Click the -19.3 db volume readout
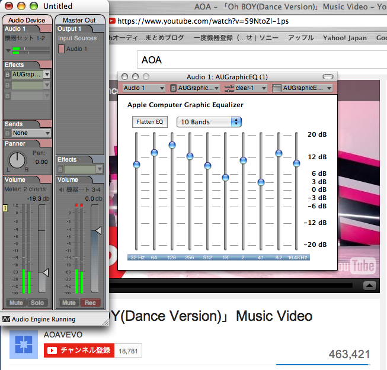Image resolution: width=387 pixels, height=370 pixels. 39,199
